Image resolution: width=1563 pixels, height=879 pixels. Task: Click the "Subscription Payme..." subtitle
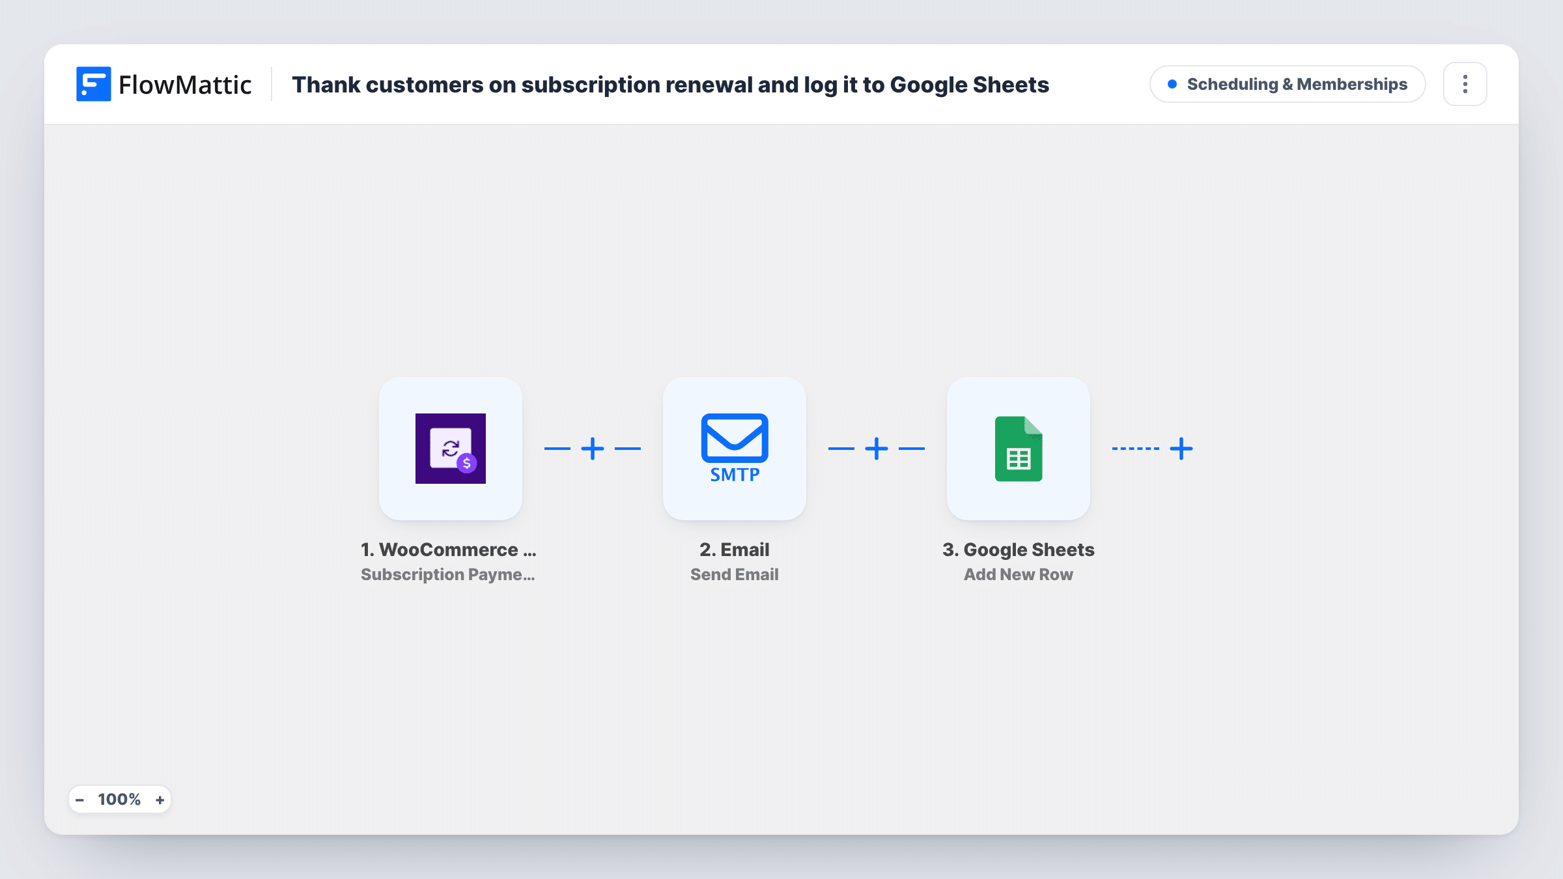448,574
